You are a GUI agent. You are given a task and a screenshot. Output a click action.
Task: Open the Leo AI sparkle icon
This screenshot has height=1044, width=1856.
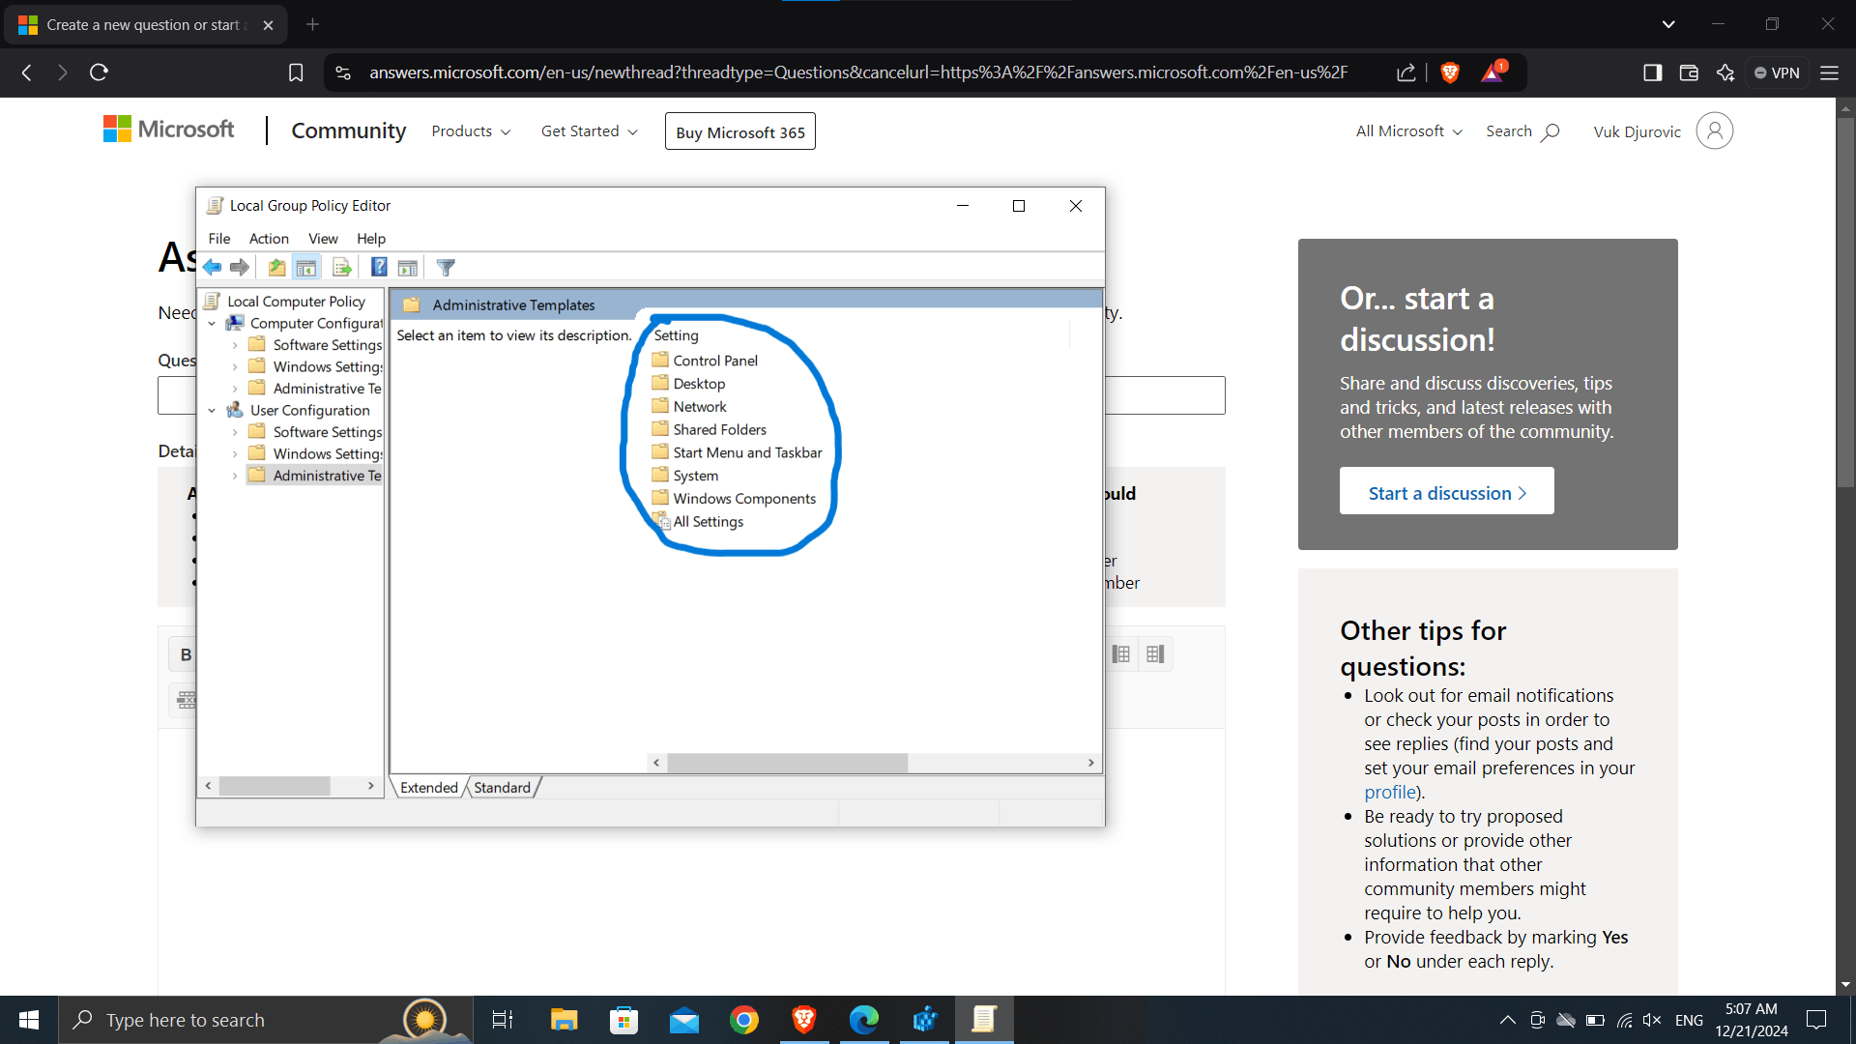[1725, 72]
